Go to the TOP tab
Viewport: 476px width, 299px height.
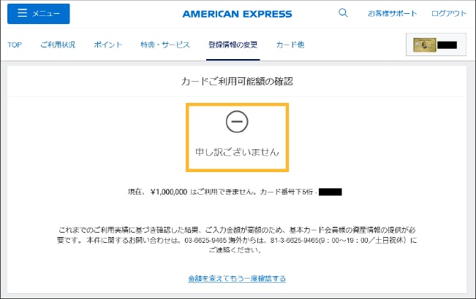pos(15,45)
